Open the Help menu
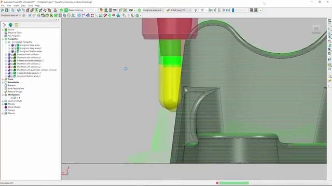The height and width of the screenshot is (186, 332). point(37,6)
